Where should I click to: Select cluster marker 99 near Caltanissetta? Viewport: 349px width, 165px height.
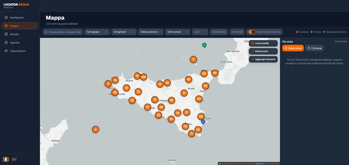click(171, 101)
